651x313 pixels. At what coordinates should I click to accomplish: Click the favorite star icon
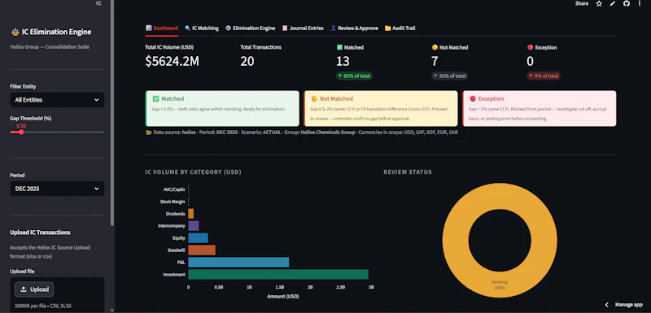599,3
